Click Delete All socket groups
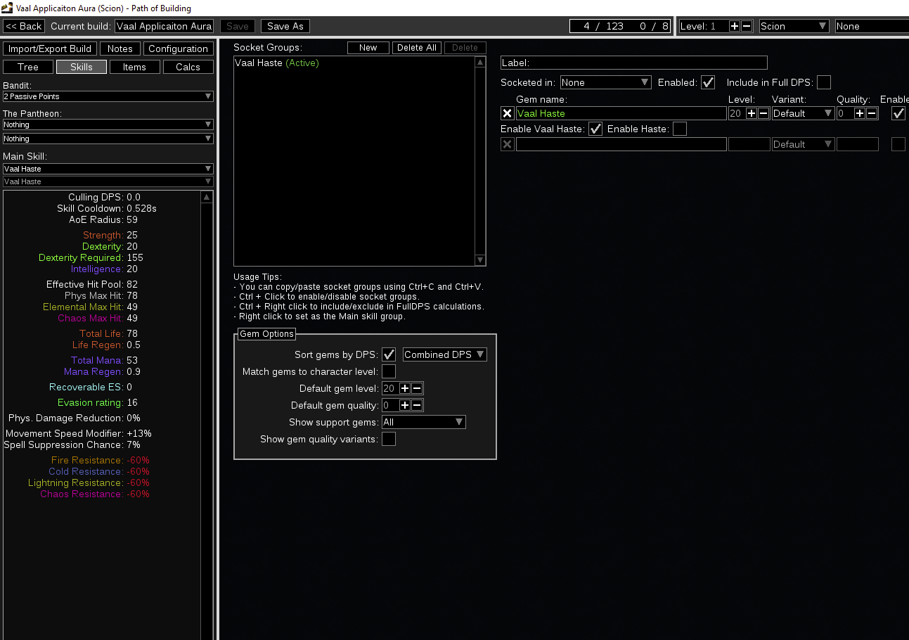This screenshot has width=909, height=640. [x=417, y=48]
